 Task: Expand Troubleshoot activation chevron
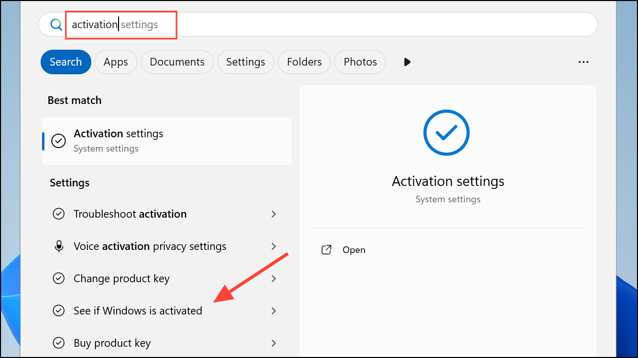(274, 214)
